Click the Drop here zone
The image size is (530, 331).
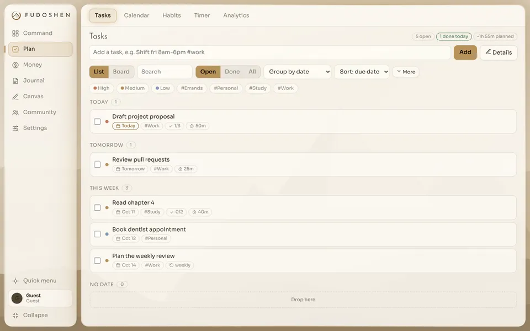point(303,300)
